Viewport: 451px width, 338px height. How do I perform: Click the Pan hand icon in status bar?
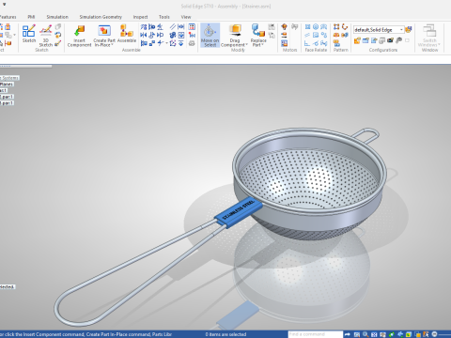click(x=382, y=334)
